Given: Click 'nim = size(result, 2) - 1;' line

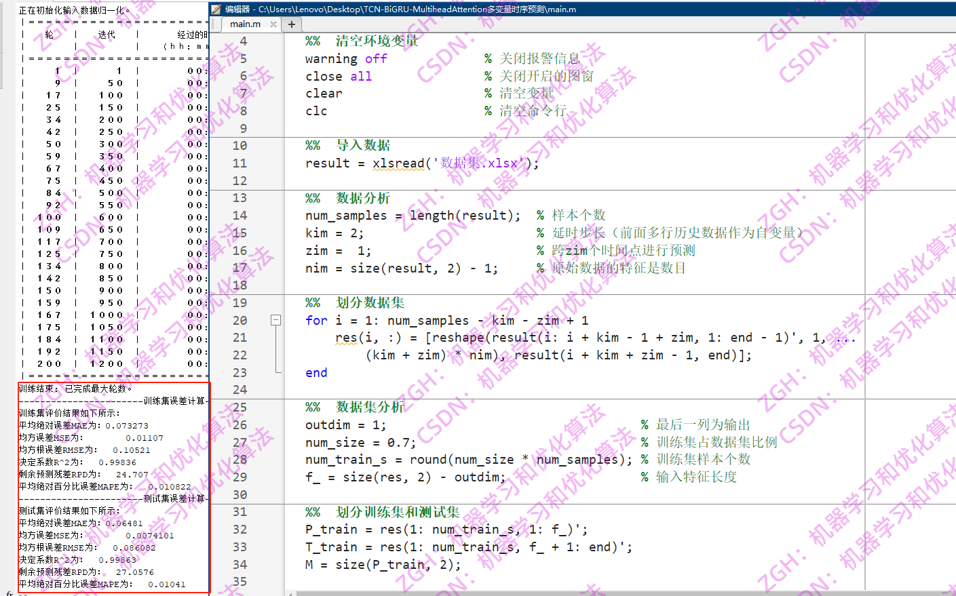Looking at the screenshot, I should point(402,269).
